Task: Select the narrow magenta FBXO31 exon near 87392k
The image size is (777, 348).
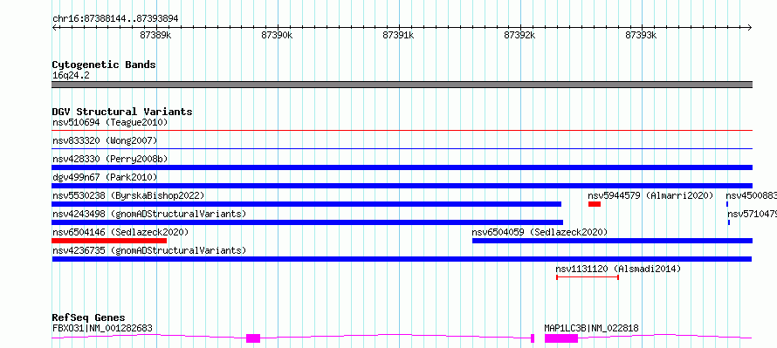Action: click(533, 338)
